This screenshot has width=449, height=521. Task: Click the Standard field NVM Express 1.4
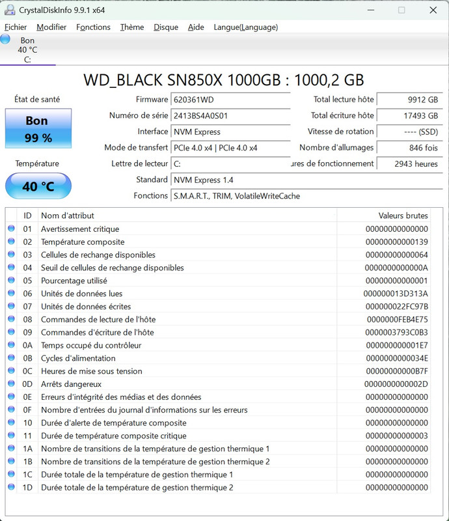[306, 180]
